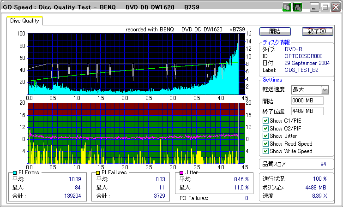The width and height of the screenshot is (343, 207).
Task: Click the yellow PI Failures color swatch
Action: point(98,172)
